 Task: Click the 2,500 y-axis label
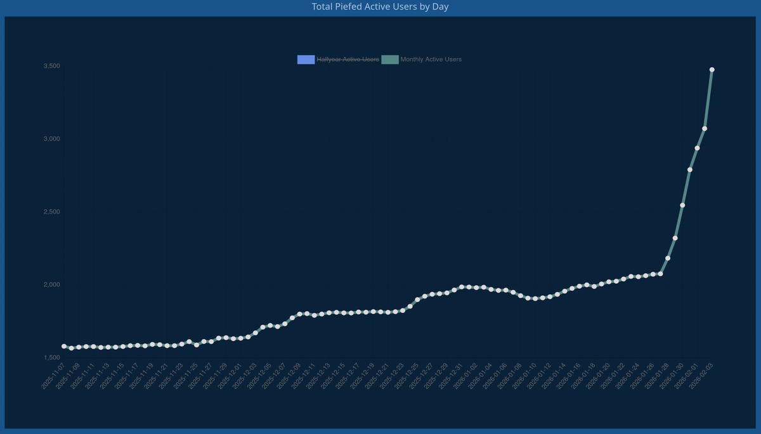click(51, 212)
